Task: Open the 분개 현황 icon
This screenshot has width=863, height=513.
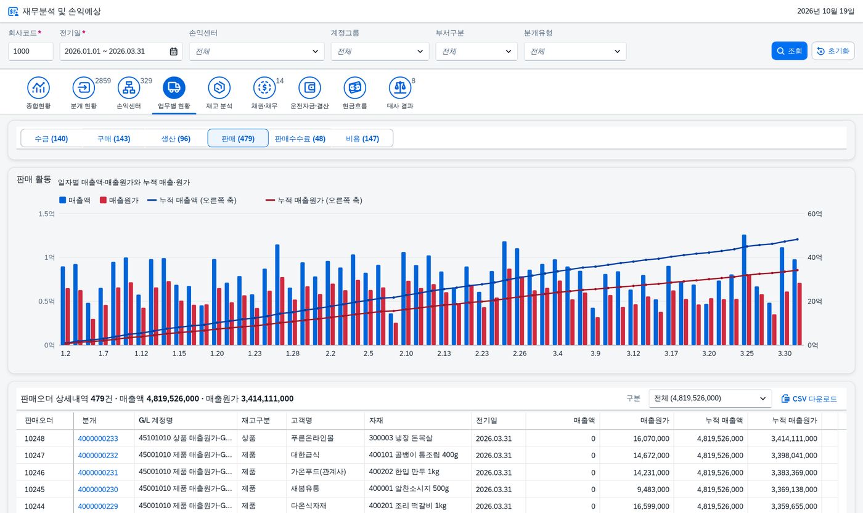Action: [84, 88]
